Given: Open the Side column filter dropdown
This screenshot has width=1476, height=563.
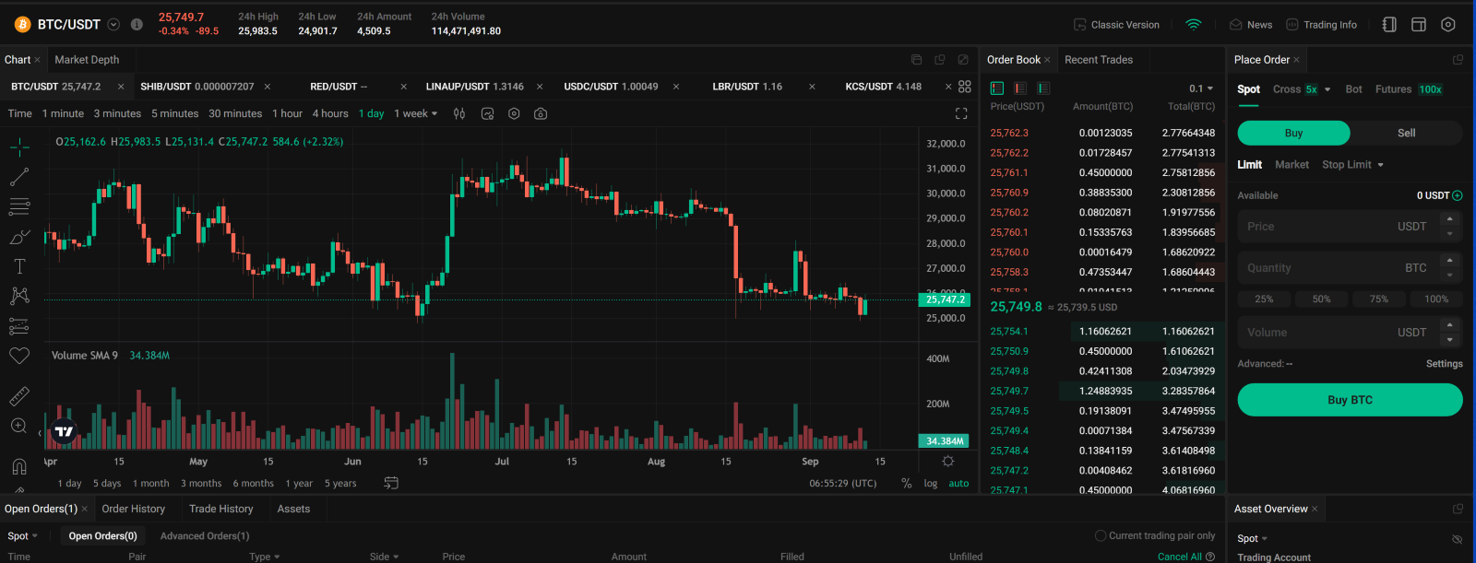Looking at the screenshot, I should tap(384, 557).
